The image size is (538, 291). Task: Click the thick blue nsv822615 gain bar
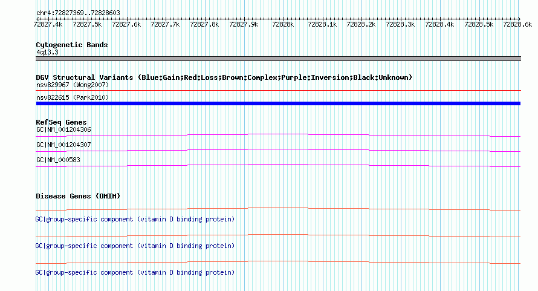[x=278, y=103]
